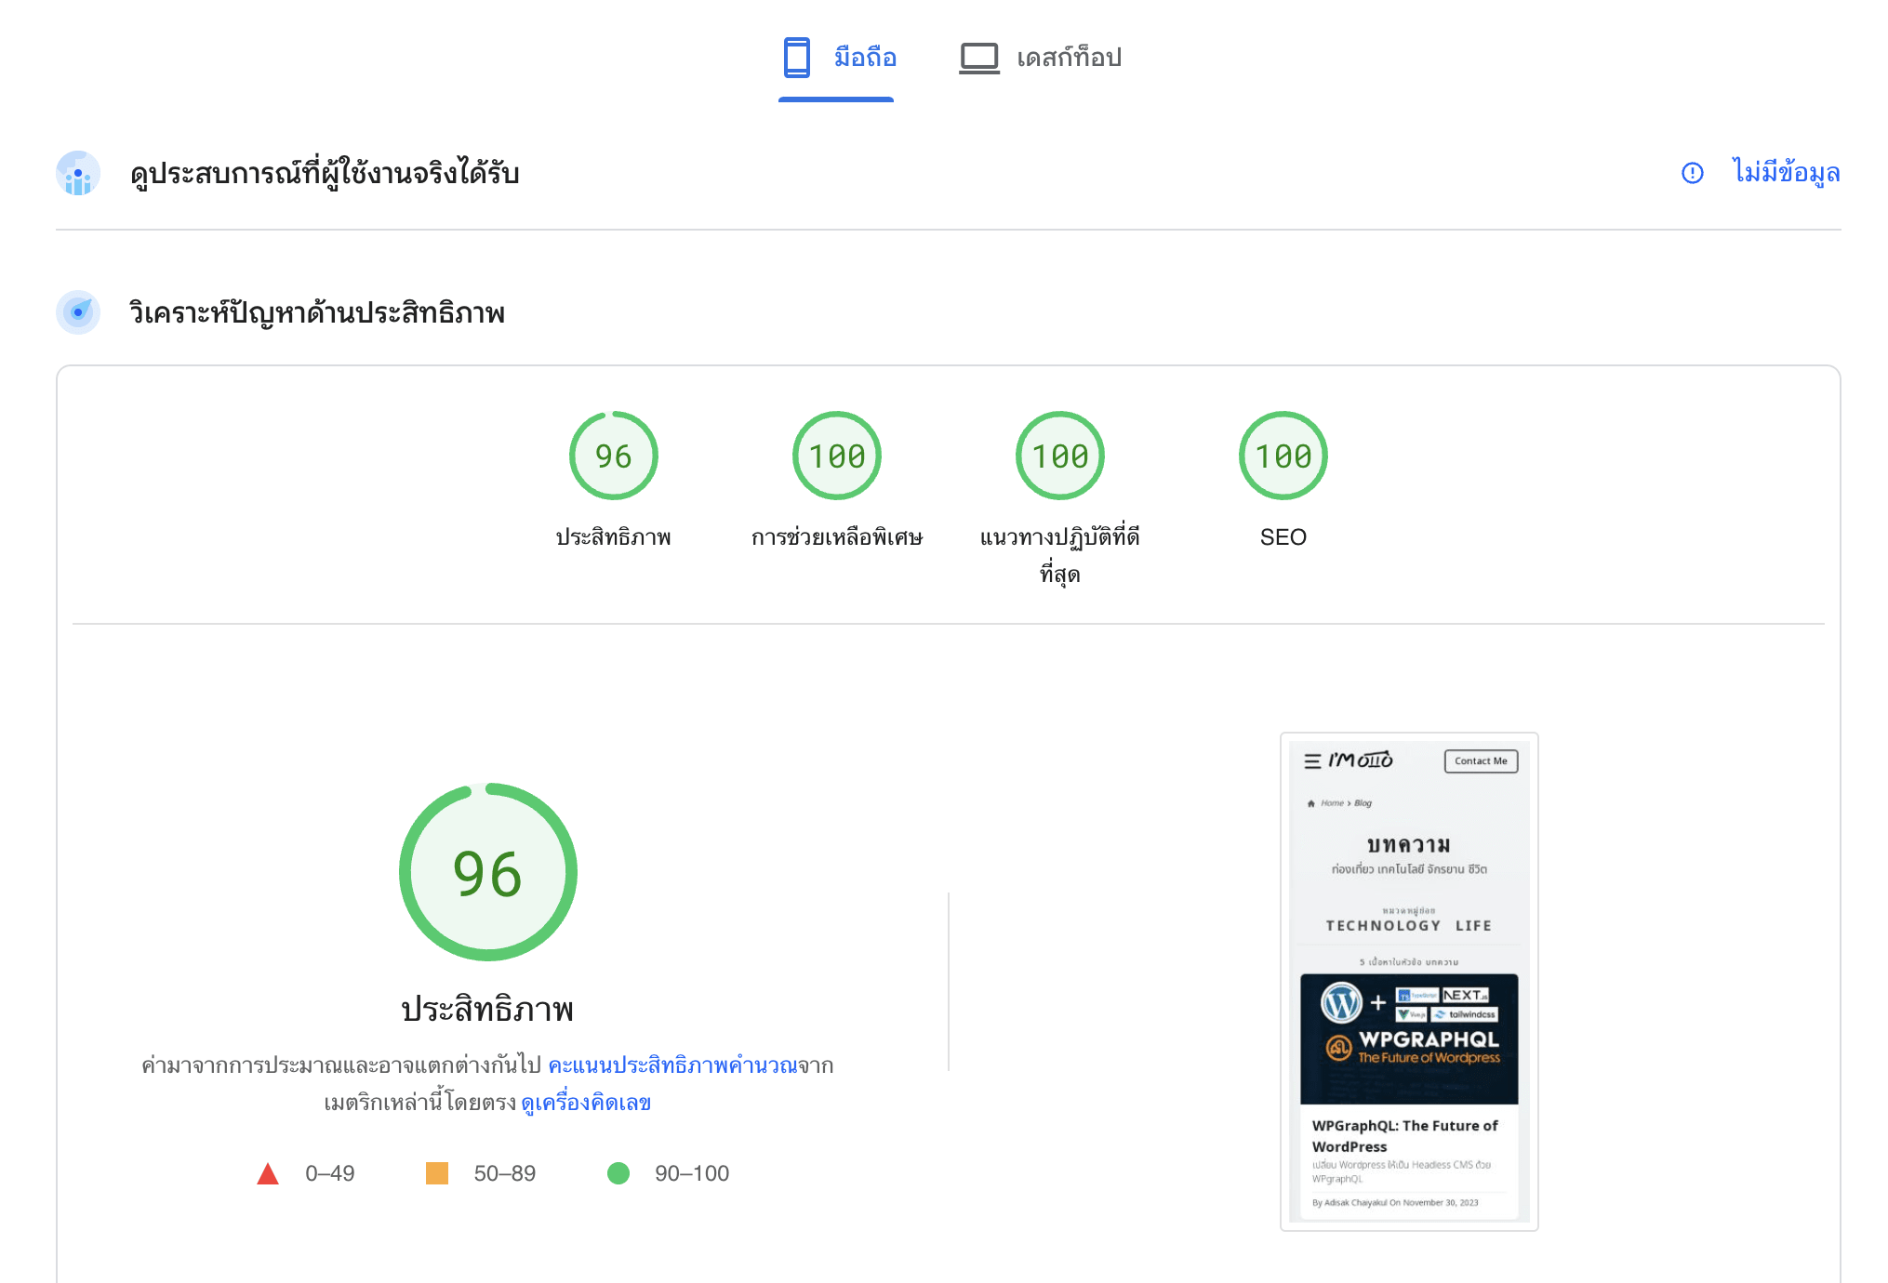Open the ดูเครื่องคิดเลข link

point(586,1104)
